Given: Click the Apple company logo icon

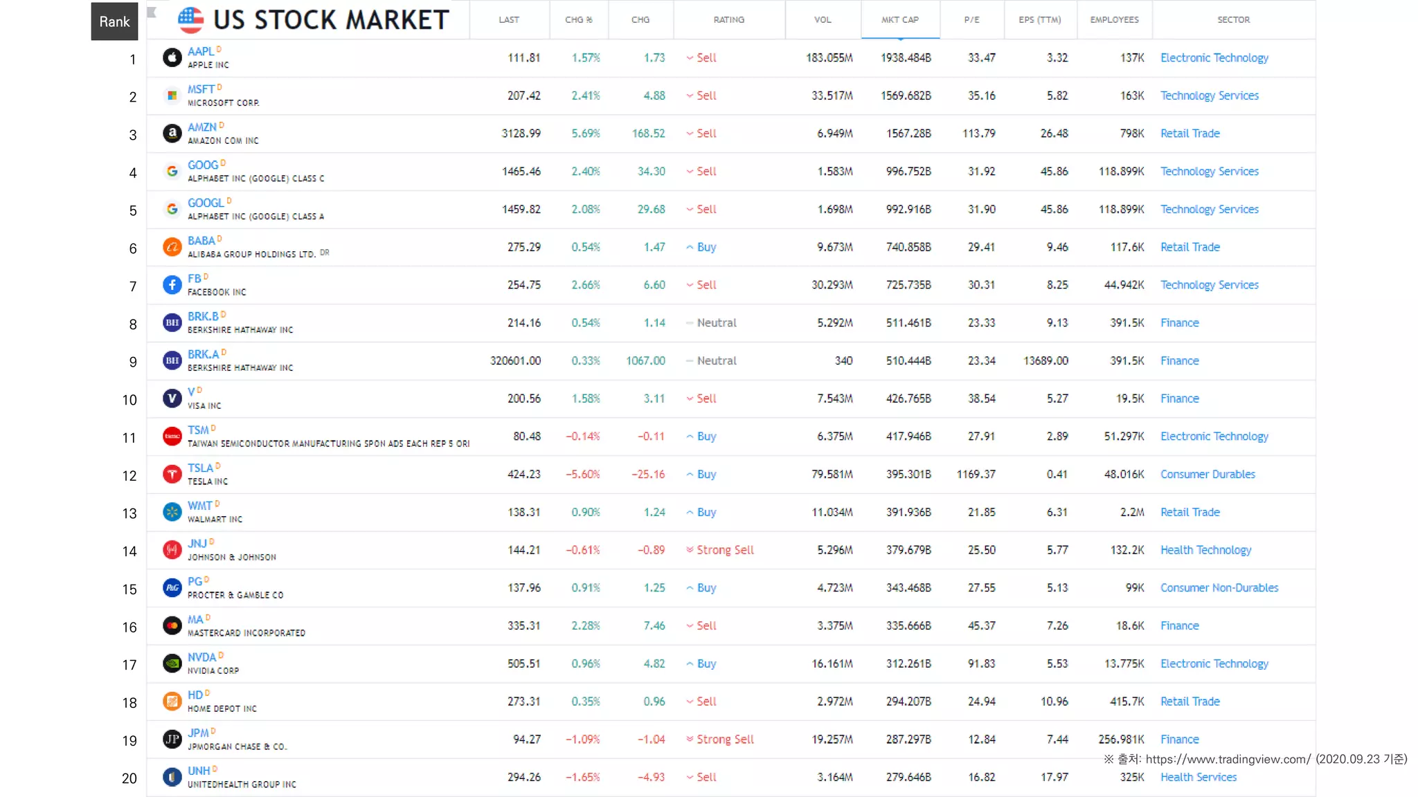Looking at the screenshot, I should click(172, 57).
